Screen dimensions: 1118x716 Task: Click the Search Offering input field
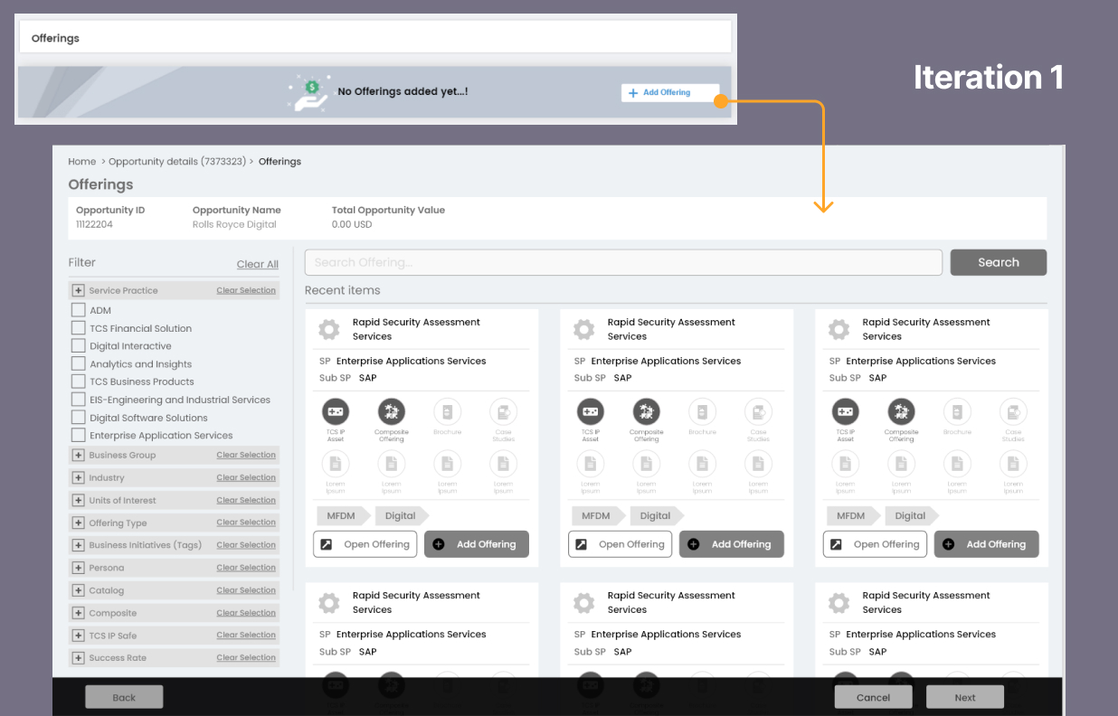coord(623,262)
